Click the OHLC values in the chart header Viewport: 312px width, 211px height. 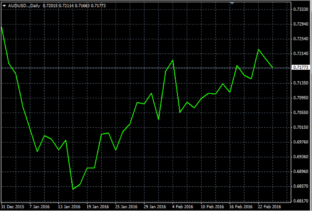[x=74, y=6]
